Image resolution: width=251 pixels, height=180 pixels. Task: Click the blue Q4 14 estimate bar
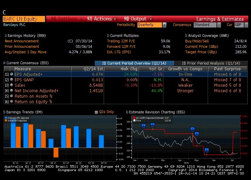coord(101,141)
